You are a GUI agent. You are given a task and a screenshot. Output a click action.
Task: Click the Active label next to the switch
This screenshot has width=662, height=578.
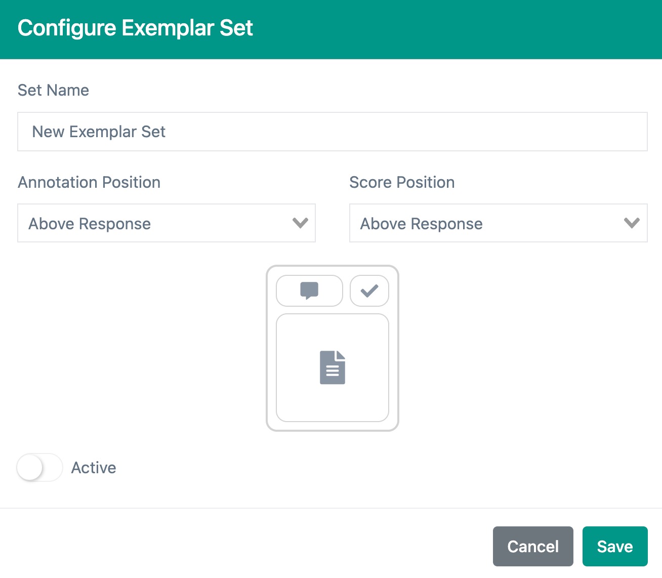[x=94, y=468]
